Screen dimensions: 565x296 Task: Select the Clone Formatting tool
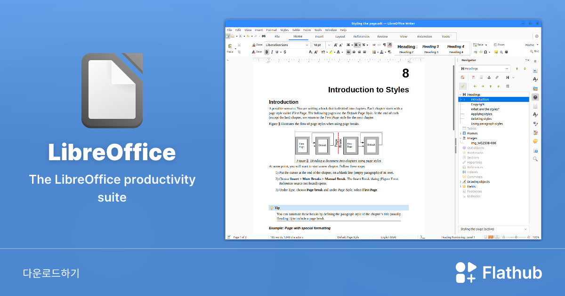point(257,45)
